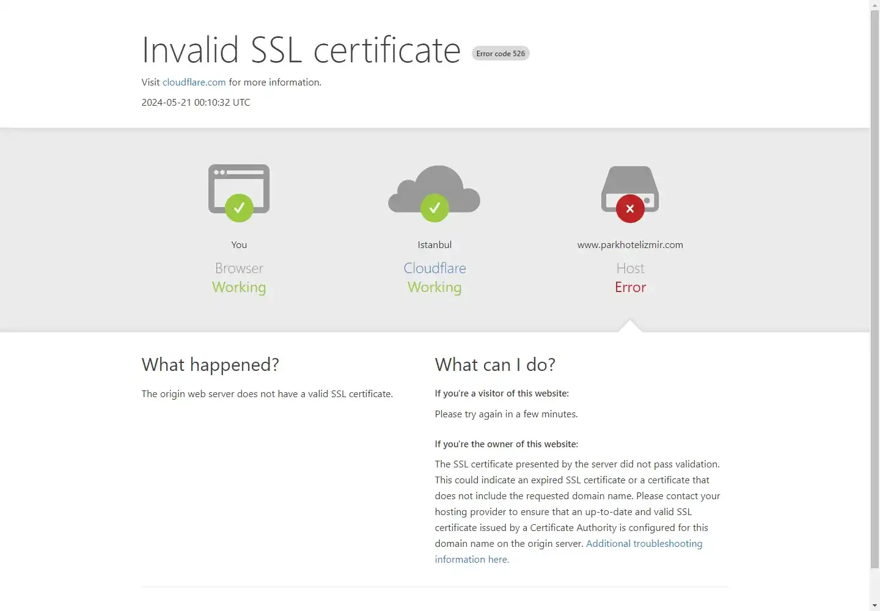Click the origin web server explanation sentence

point(267,394)
